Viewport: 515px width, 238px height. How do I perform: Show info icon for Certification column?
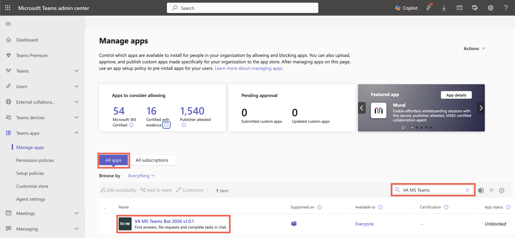click(x=446, y=207)
